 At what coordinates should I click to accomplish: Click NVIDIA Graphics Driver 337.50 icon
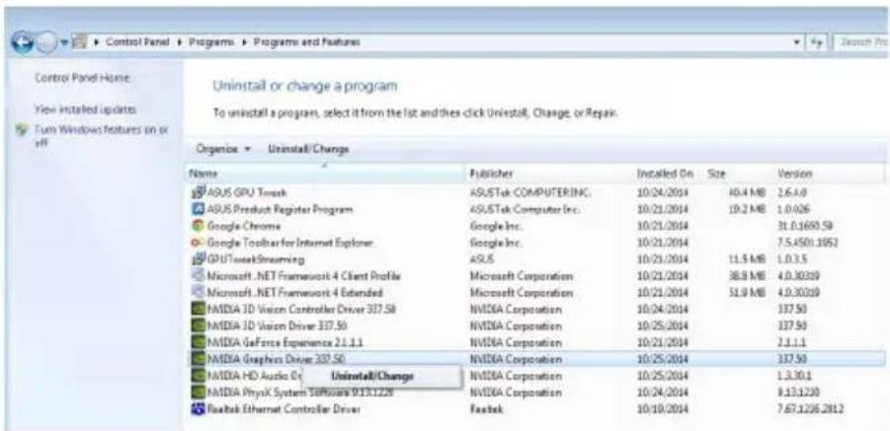198,359
